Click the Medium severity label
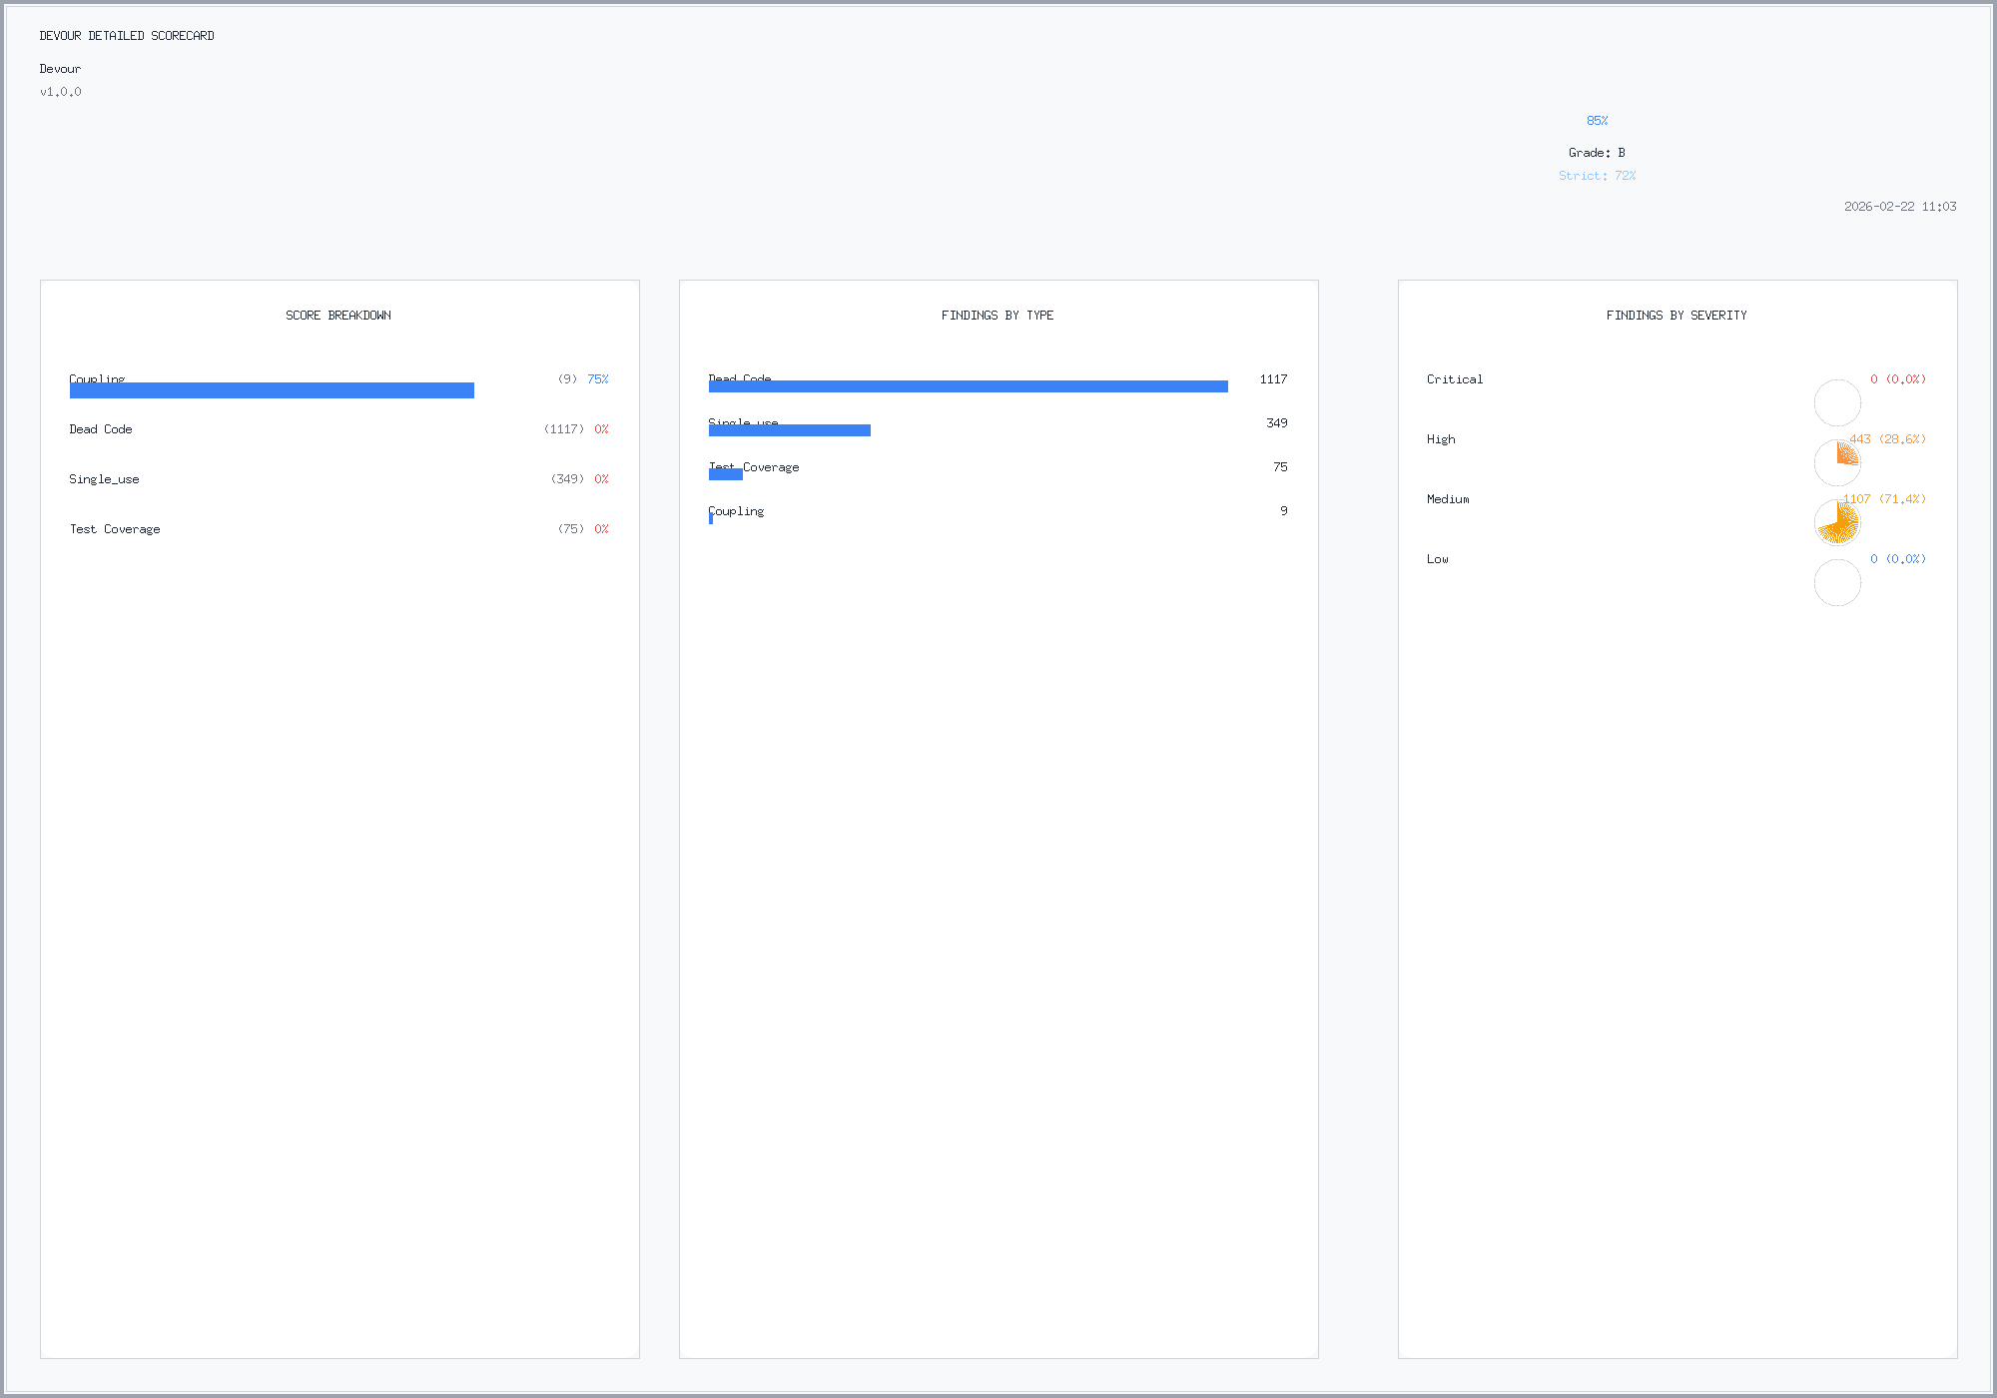 tap(1448, 499)
